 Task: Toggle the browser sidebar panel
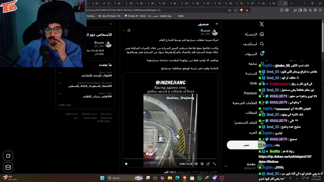tap(300, 10)
